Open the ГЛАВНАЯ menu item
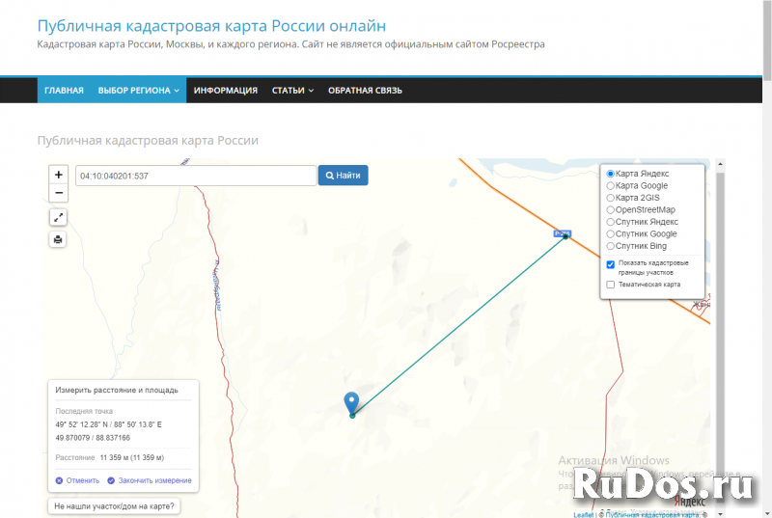The height and width of the screenshot is (518, 772). (x=64, y=91)
